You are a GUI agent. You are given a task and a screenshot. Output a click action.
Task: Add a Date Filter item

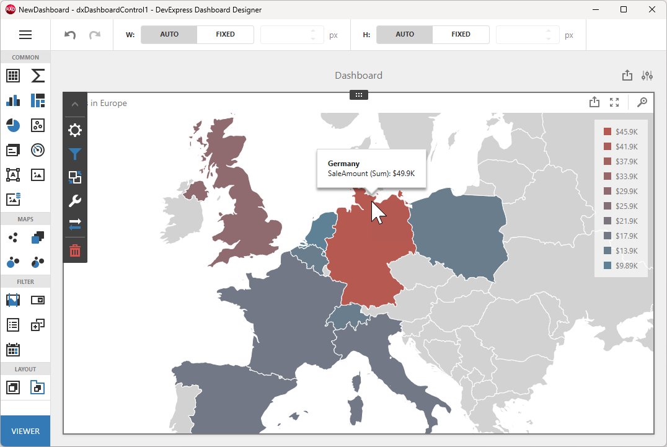(13, 350)
